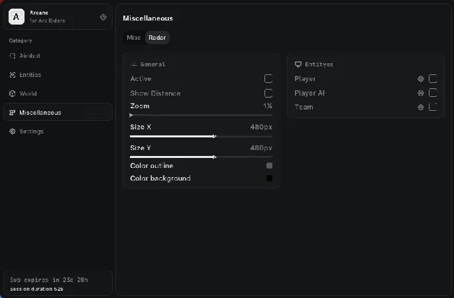
Task: Enable the Active radar checkbox
Action: [x=268, y=79]
